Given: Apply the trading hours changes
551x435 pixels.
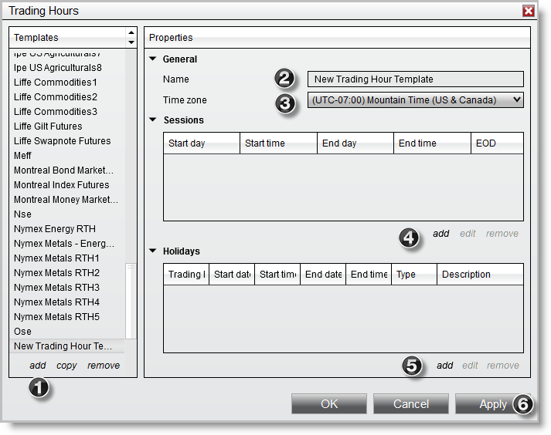Looking at the screenshot, I should point(492,404).
